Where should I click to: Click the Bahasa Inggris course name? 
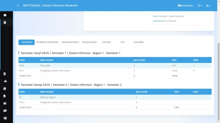point(48,97)
